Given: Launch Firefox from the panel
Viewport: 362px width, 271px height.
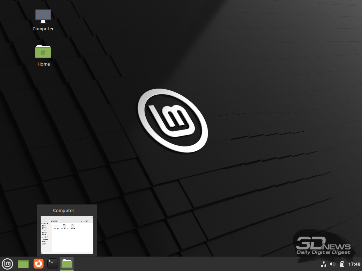Looking at the screenshot, I should click(x=38, y=264).
